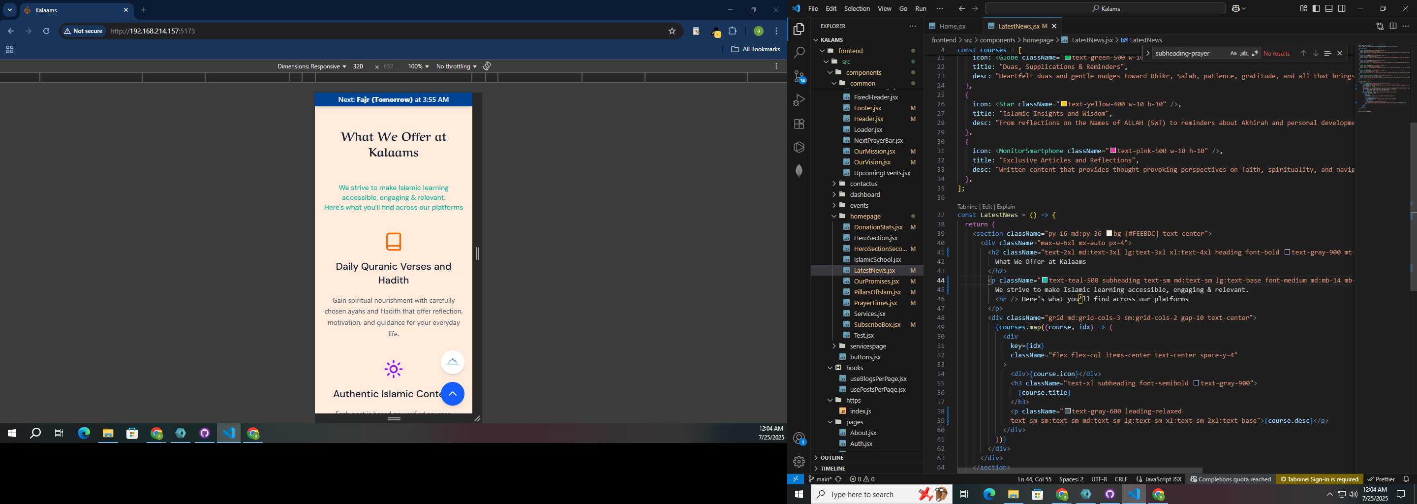This screenshot has height=504, width=1417.
Task: Open the Copilot chevron dropdown in the title bar
Action: 1244,8
